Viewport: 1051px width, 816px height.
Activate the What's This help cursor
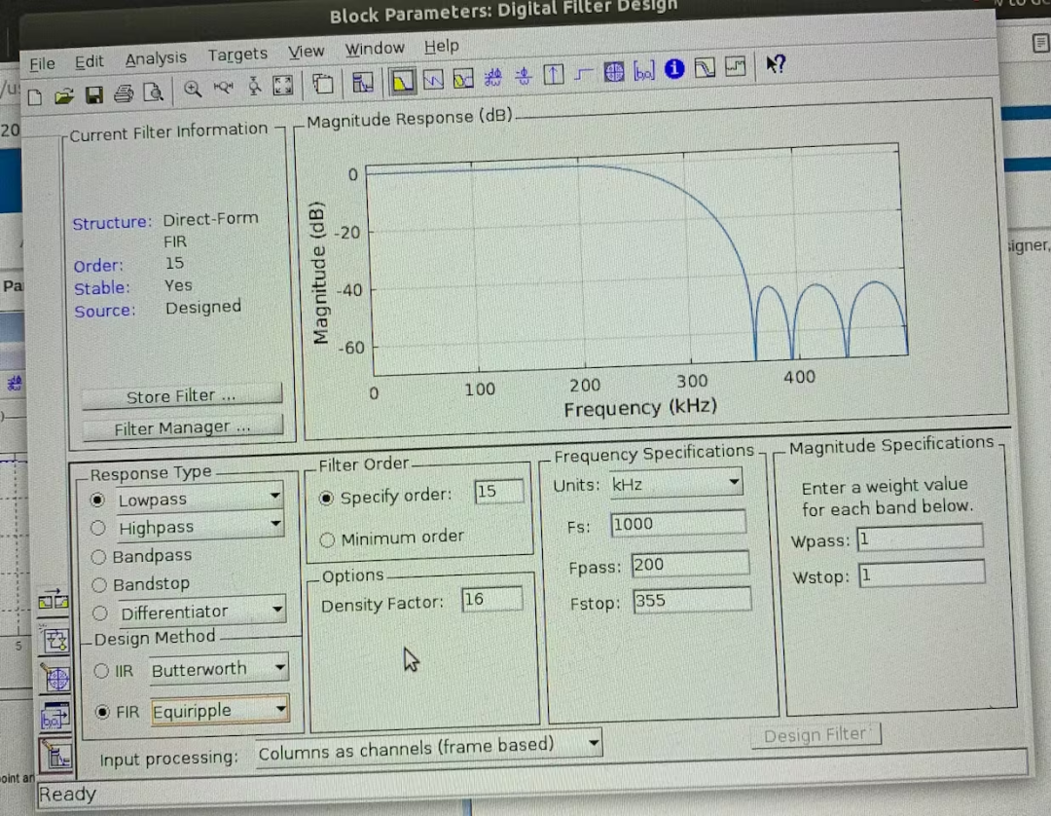coord(776,66)
